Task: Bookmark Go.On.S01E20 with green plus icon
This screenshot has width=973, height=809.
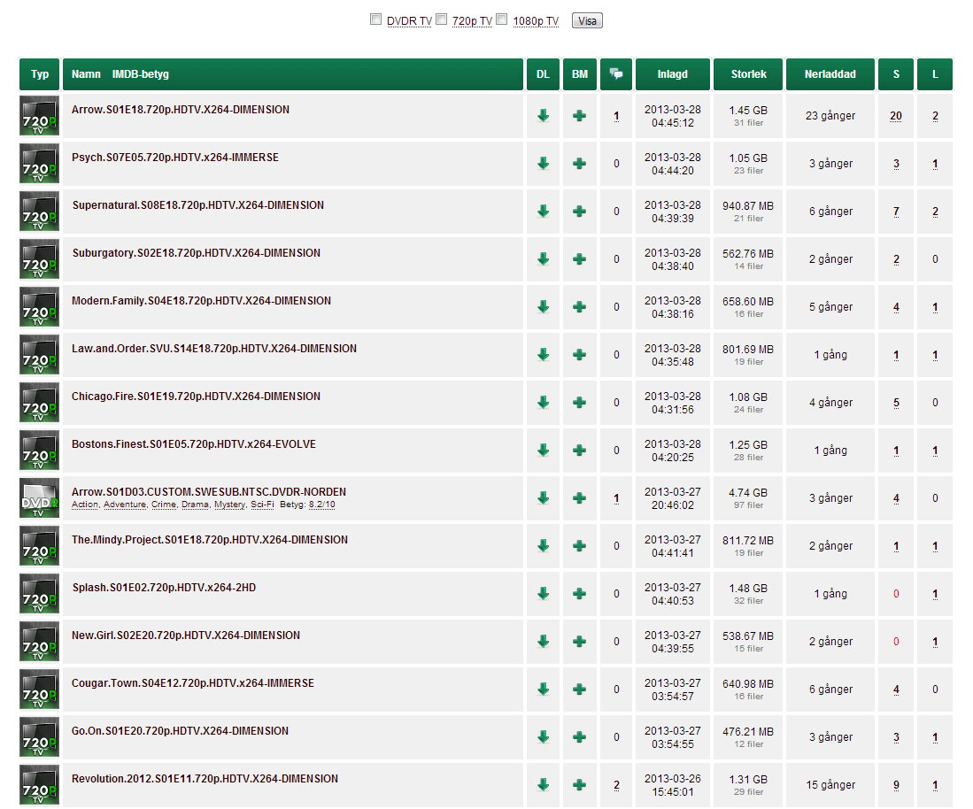Action: [x=580, y=737]
